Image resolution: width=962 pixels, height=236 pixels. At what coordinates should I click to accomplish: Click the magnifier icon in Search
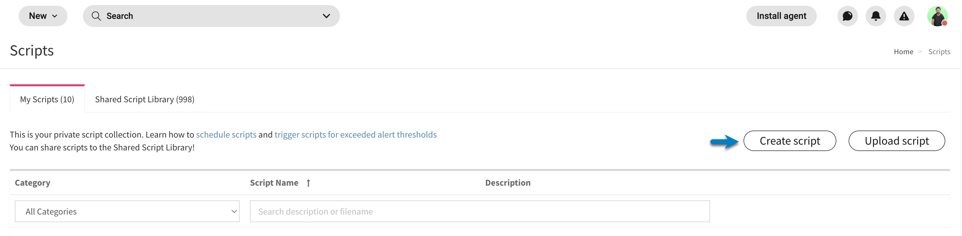[96, 16]
